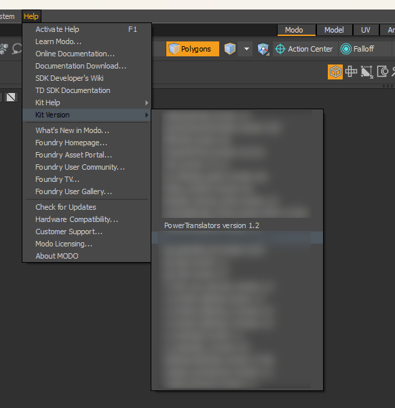
Task: Click the cross-shaped layout icon
Action: (x=351, y=71)
